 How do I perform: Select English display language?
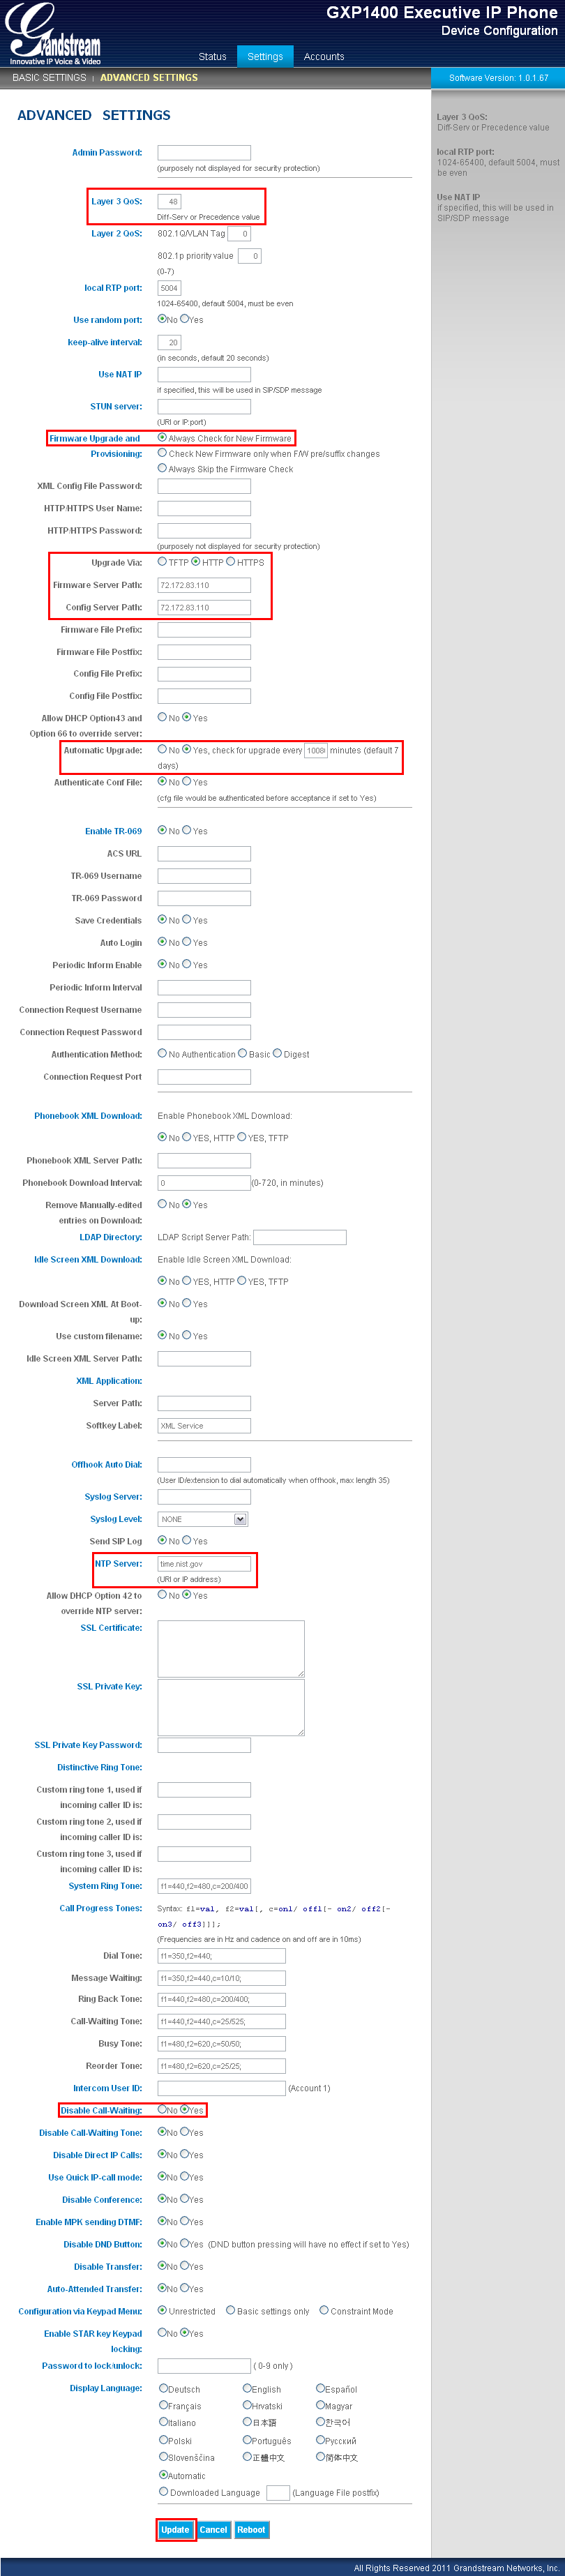[247, 2388]
